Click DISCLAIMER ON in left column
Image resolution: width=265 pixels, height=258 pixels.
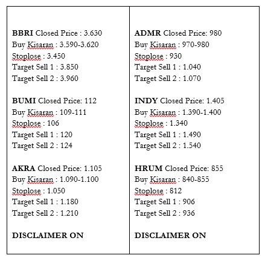[48, 236]
